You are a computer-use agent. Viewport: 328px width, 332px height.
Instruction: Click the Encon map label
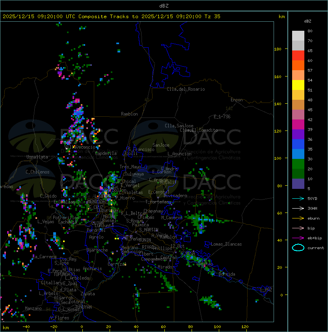237,100
